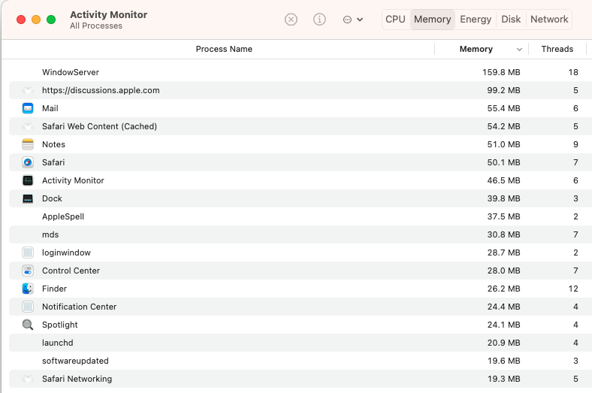Click the 99.2 MB memory value
This screenshot has height=393, width=592.
(503, 90)
